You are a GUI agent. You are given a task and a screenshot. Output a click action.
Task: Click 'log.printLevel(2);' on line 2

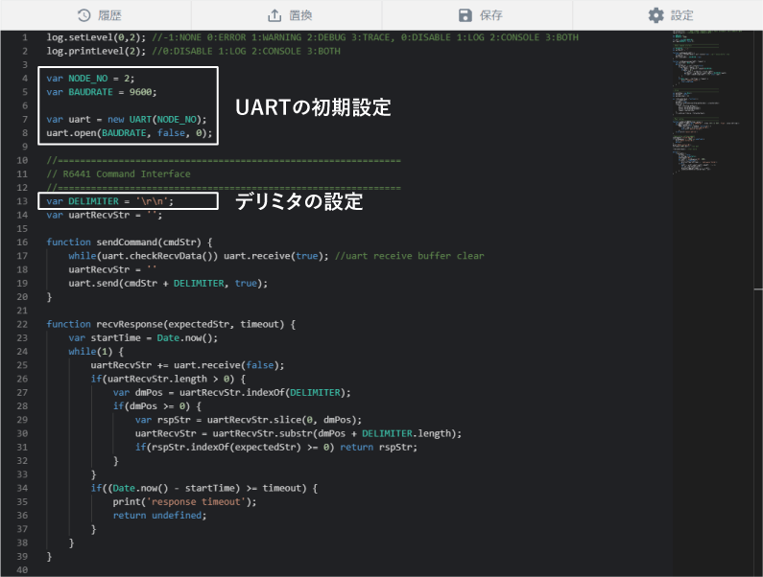(x=96, y=51)
